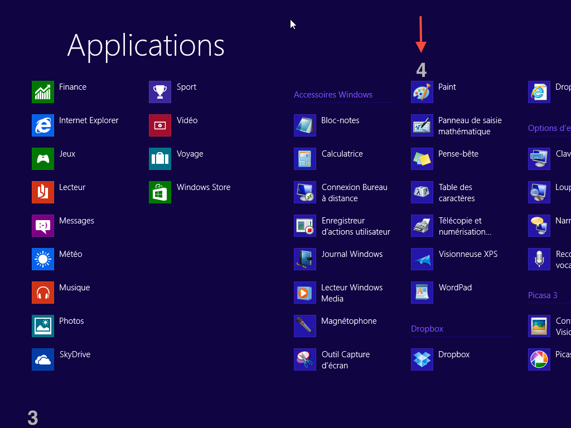Select the Picasa 3 group heading
Image resolution: width=571 pixels, height=428 pixels.
click(x=543, y=295)
